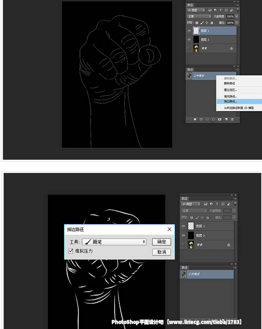Click 取消 button in 描边路径 dialog
Screen dimensions: 262x329
[161, 252]
